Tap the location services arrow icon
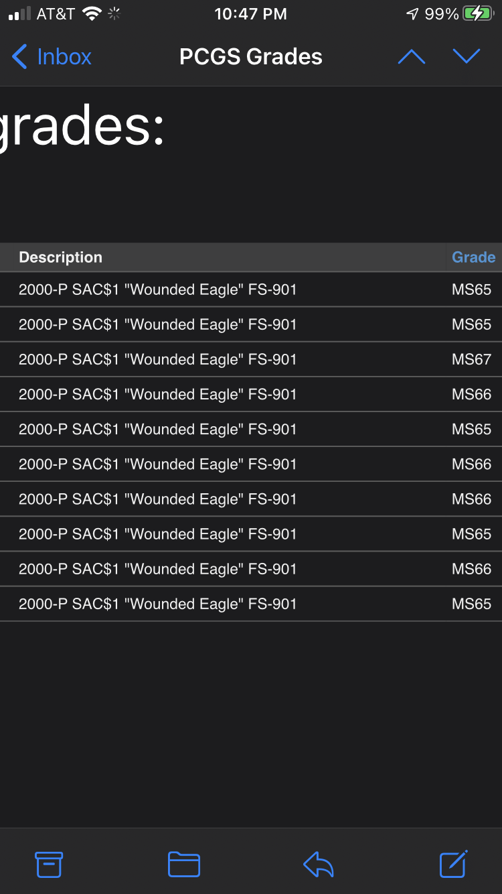This screenshot has height=894, width=502. [412, 14]
